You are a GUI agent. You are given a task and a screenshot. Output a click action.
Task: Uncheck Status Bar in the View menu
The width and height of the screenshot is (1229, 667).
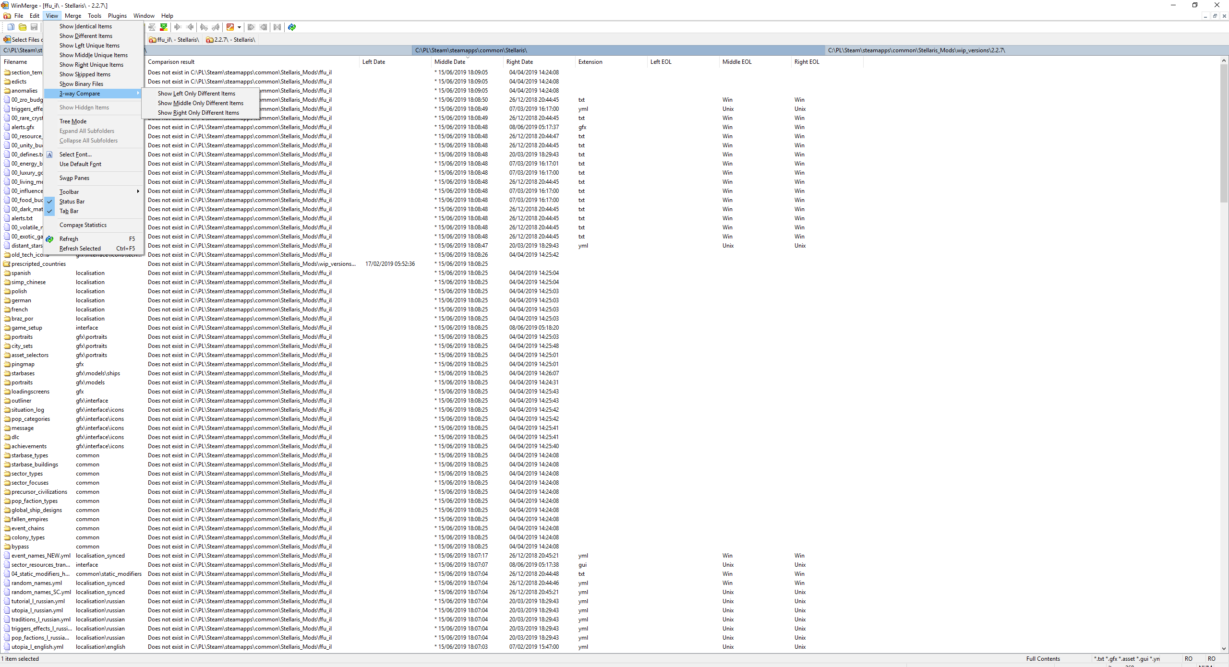(72, 201)
